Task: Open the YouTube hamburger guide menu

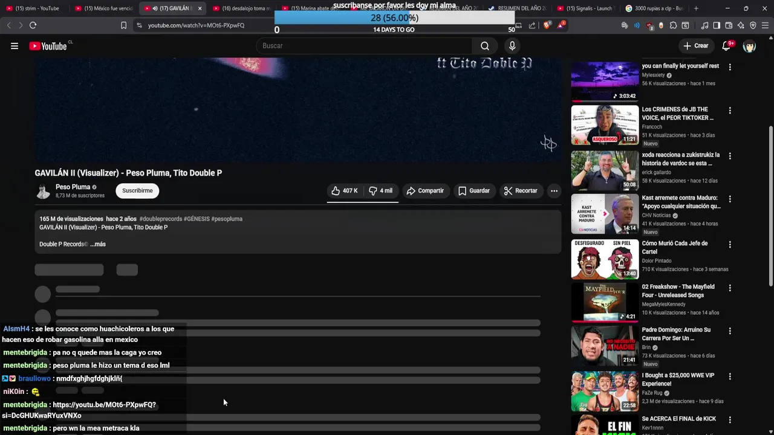Action: (15, 46)
